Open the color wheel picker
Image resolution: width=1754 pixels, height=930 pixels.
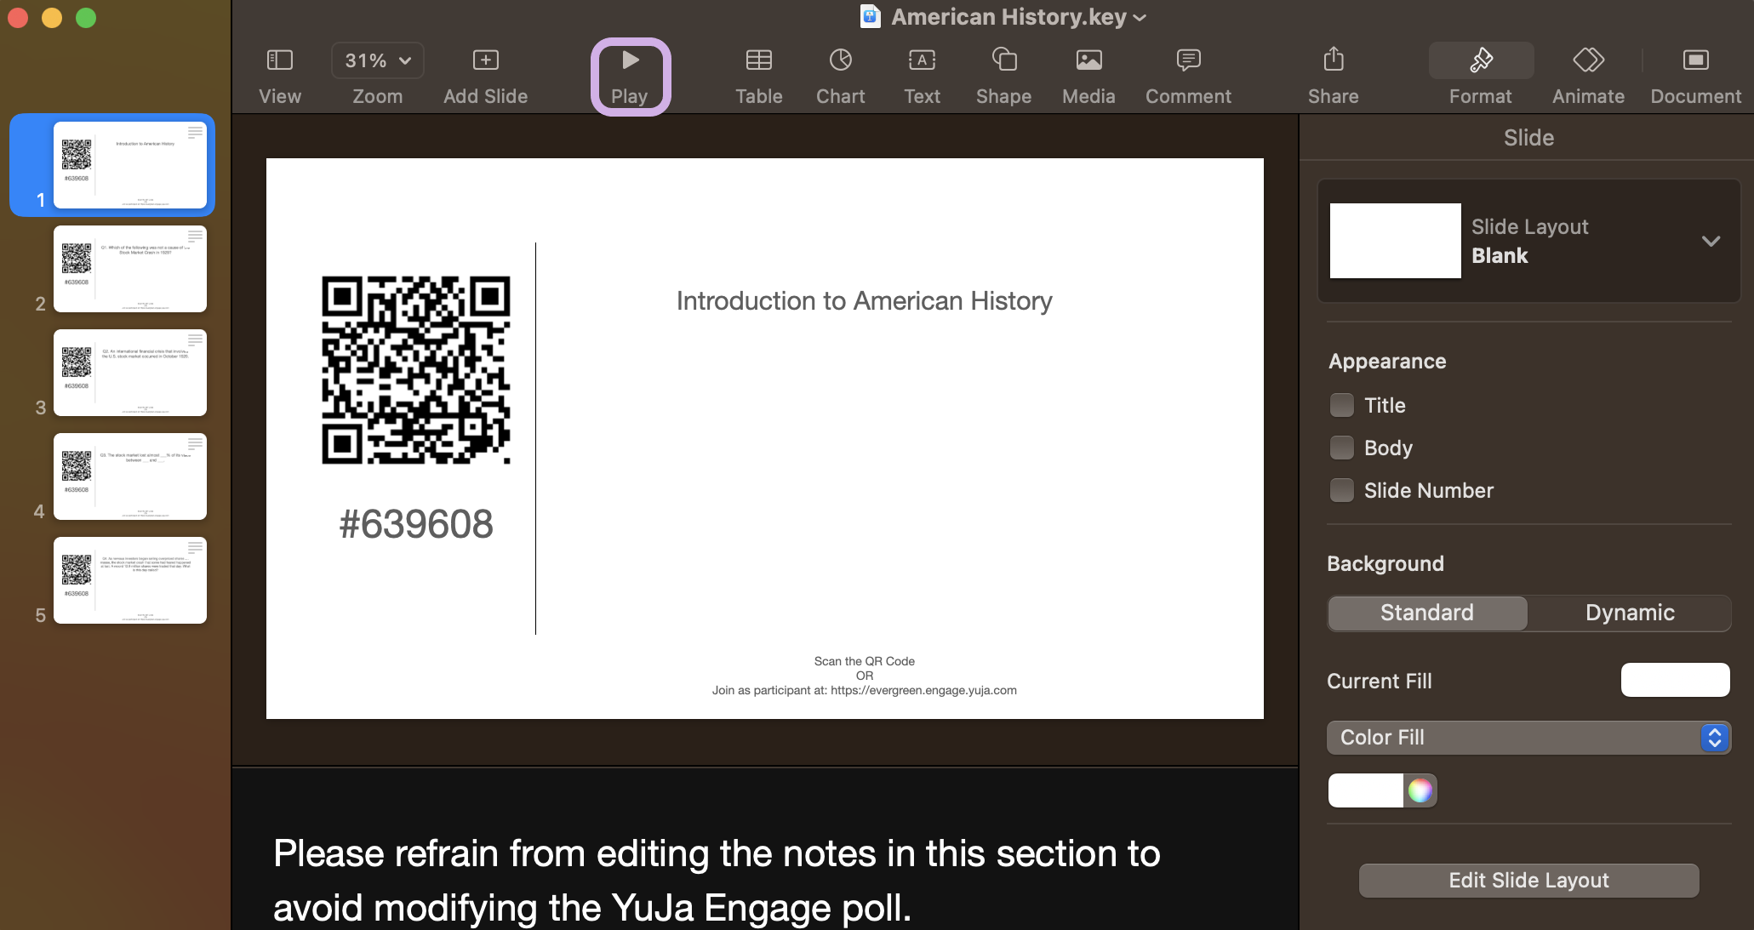[1420, 790]
